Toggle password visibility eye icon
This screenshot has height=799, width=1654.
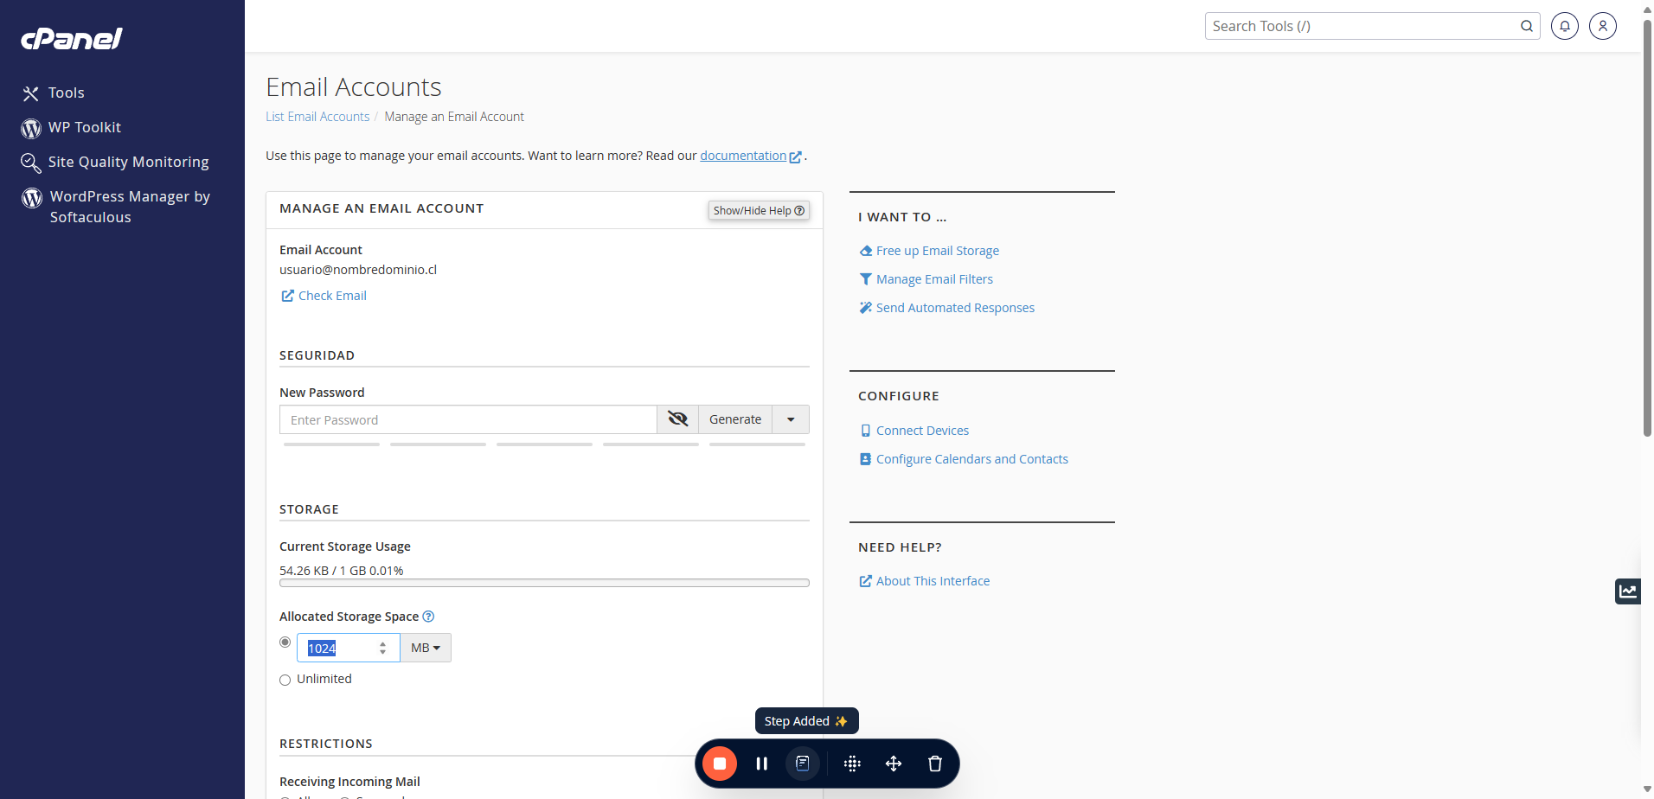tap(677, 419)
